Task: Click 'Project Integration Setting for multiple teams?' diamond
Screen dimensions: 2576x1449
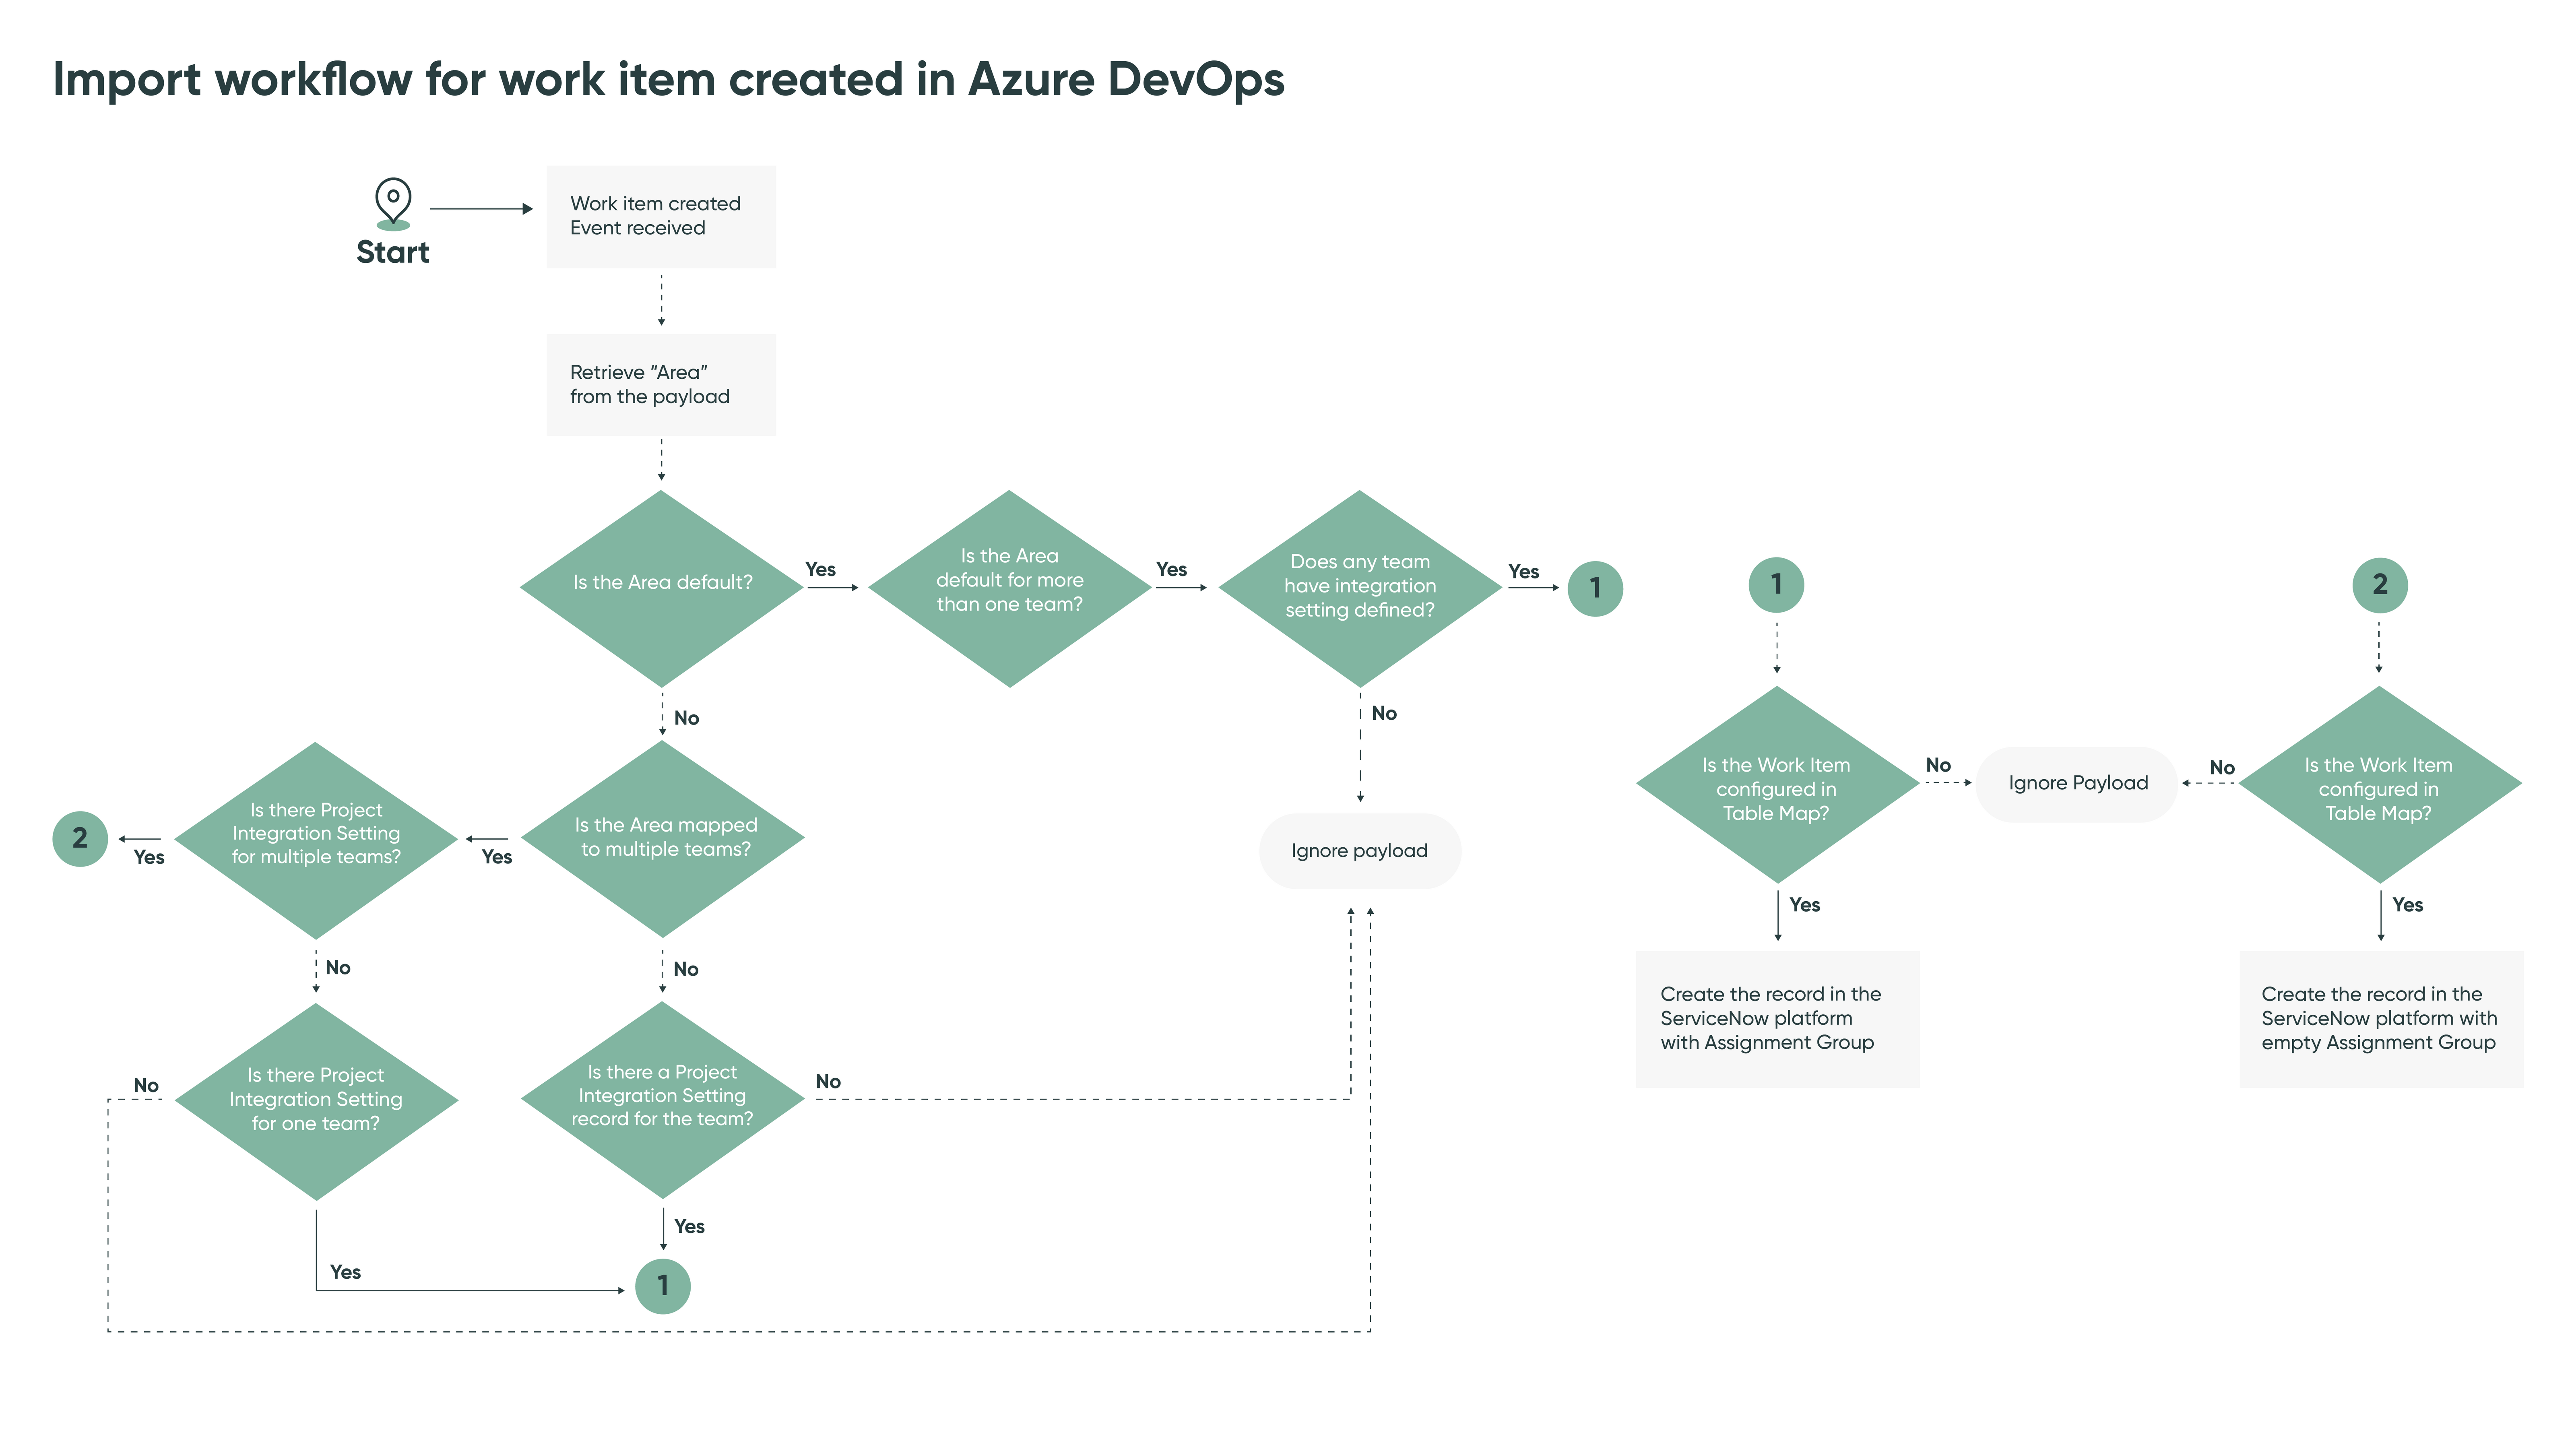Action: coord(316,840)
